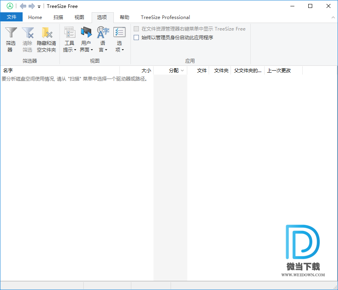Image resolution: width=338 pixels, height=290 pixels.
Task: Click the back navigation arrow
Action: (x=23, y=6)
